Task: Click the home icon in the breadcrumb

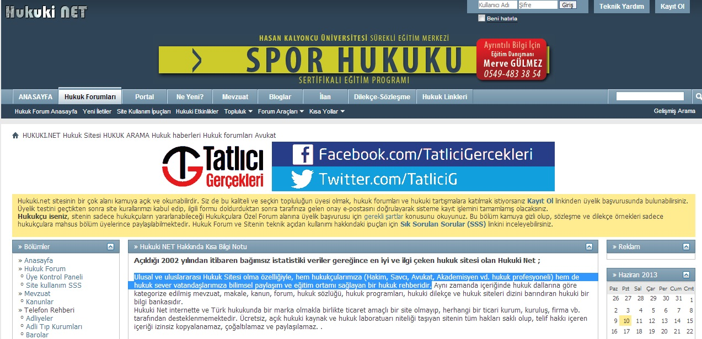Action: click(15, 136)
